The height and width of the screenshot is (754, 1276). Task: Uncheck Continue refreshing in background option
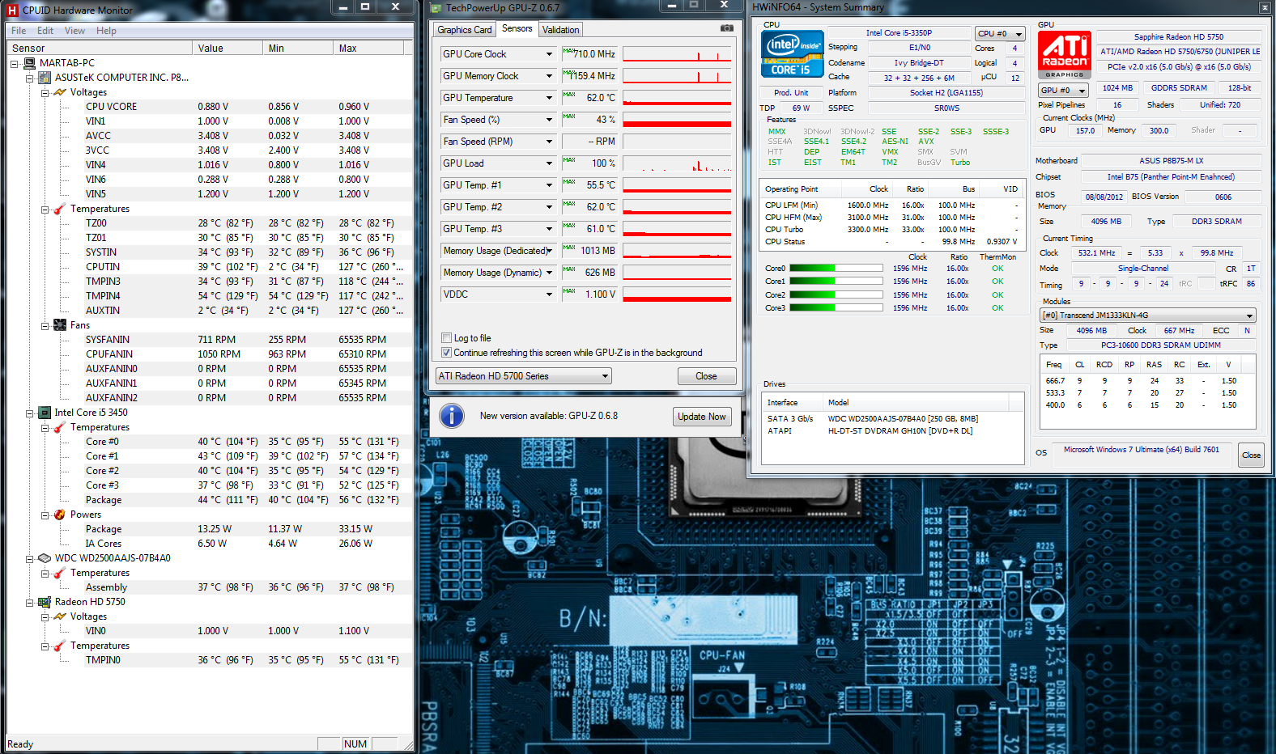click(x=446, y=353)
